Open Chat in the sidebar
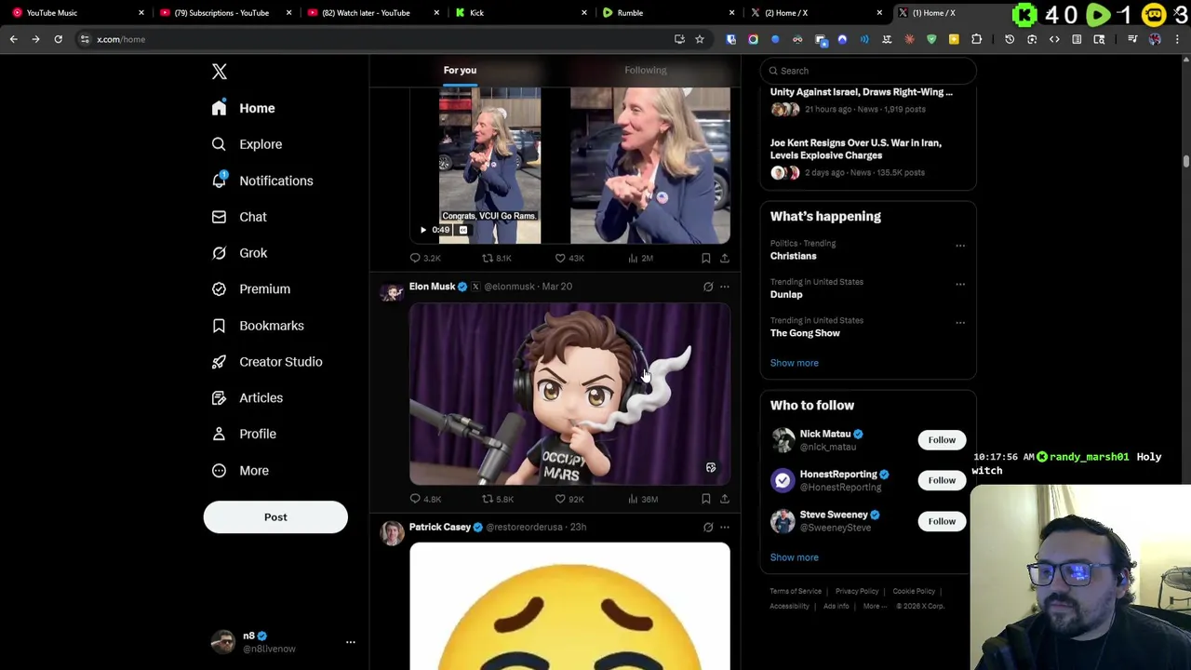Screen dimensions: 1191x670 pyautogui.click(x=239, y=217)
